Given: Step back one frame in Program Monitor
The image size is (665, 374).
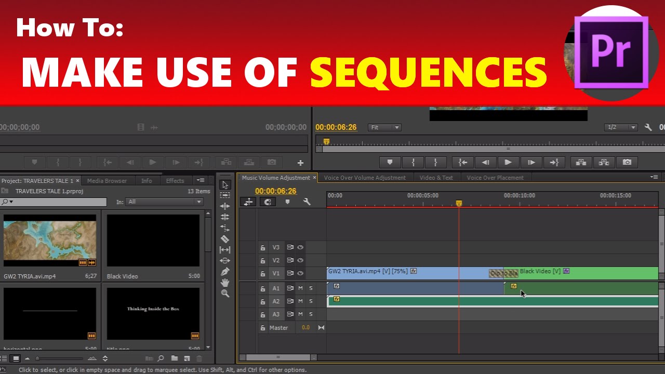Looking at the screenshot, I should [x=485, y=163].
